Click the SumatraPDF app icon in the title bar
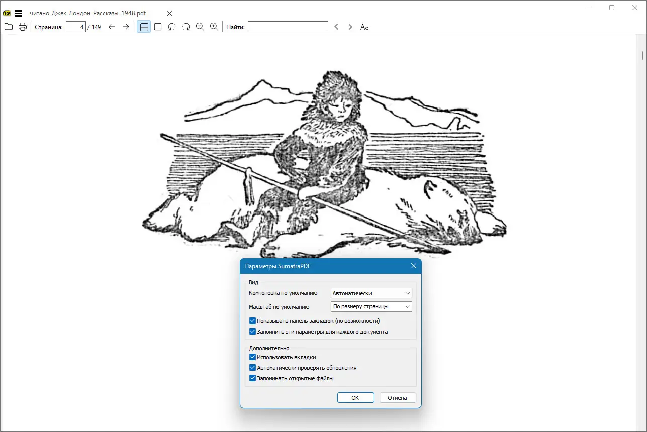647x432 pixels. [x=7, y=13]
